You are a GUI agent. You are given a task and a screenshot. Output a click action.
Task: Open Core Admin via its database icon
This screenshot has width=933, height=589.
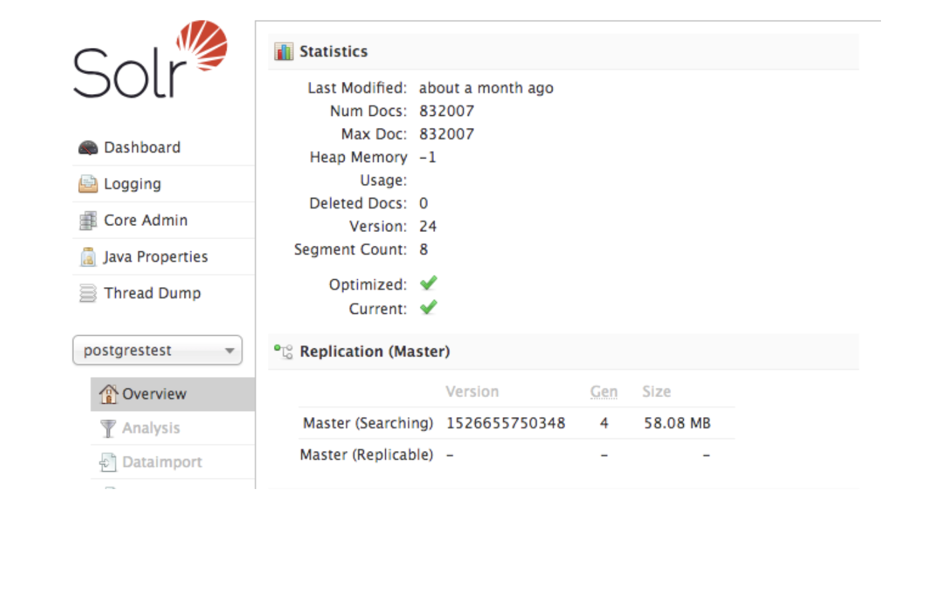click(x=87, y=220)
